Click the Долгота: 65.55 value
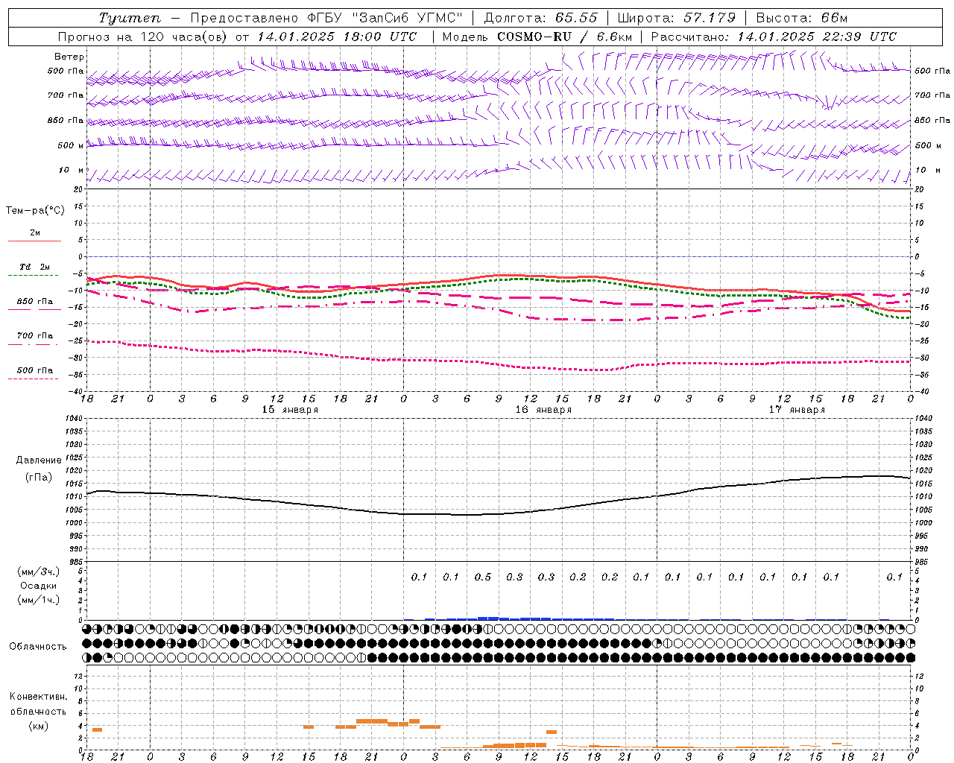This screenshot has width=954, height=763. click(x=540, y=18)
